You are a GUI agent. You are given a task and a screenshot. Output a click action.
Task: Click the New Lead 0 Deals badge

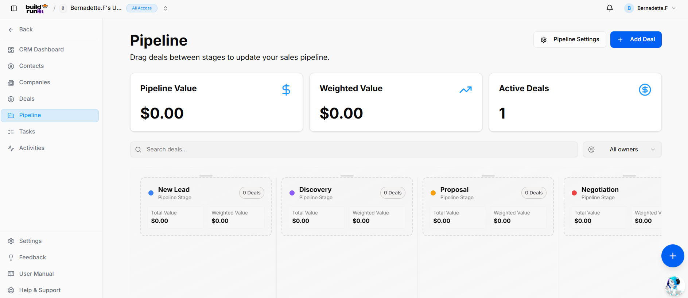252,193
